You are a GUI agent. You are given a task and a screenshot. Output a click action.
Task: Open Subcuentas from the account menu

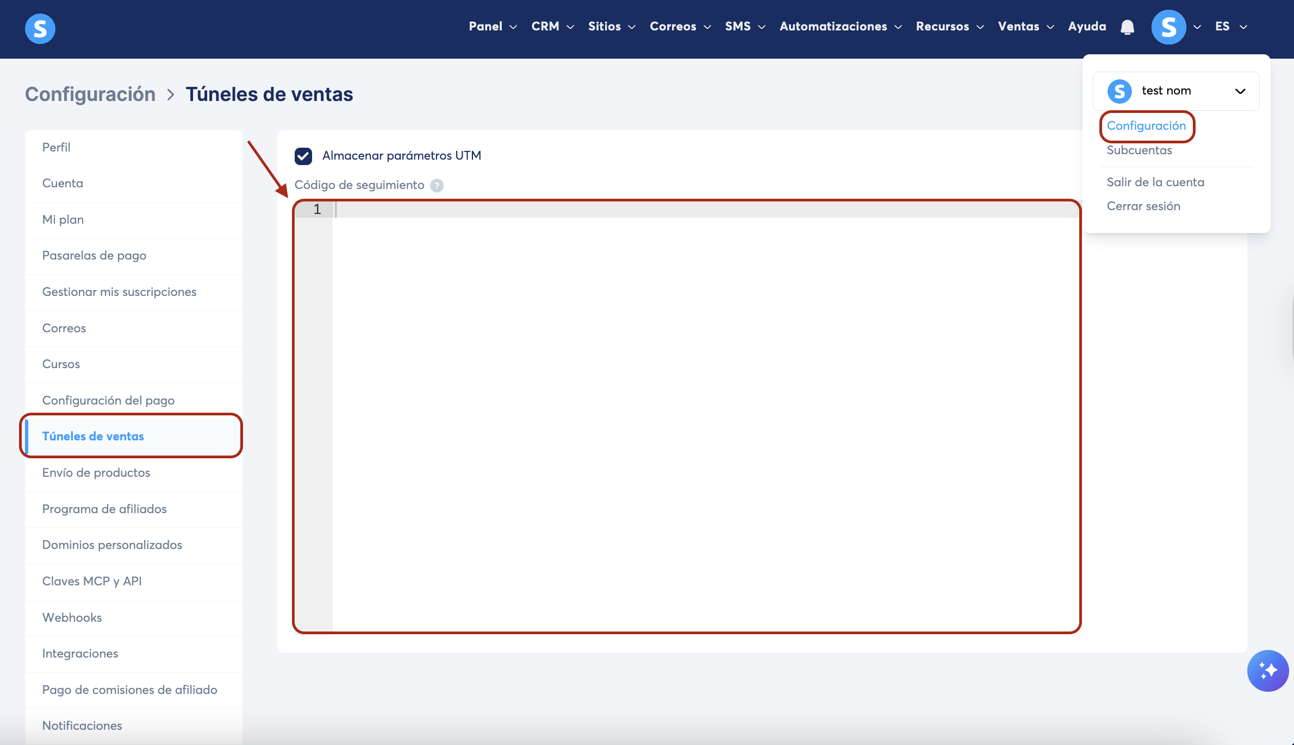pos(1139,150)
